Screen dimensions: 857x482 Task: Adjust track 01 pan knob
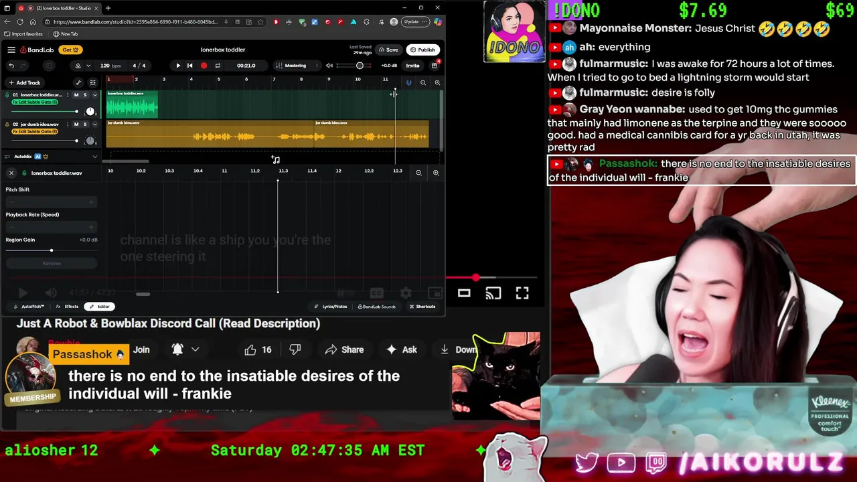(90, 111)
